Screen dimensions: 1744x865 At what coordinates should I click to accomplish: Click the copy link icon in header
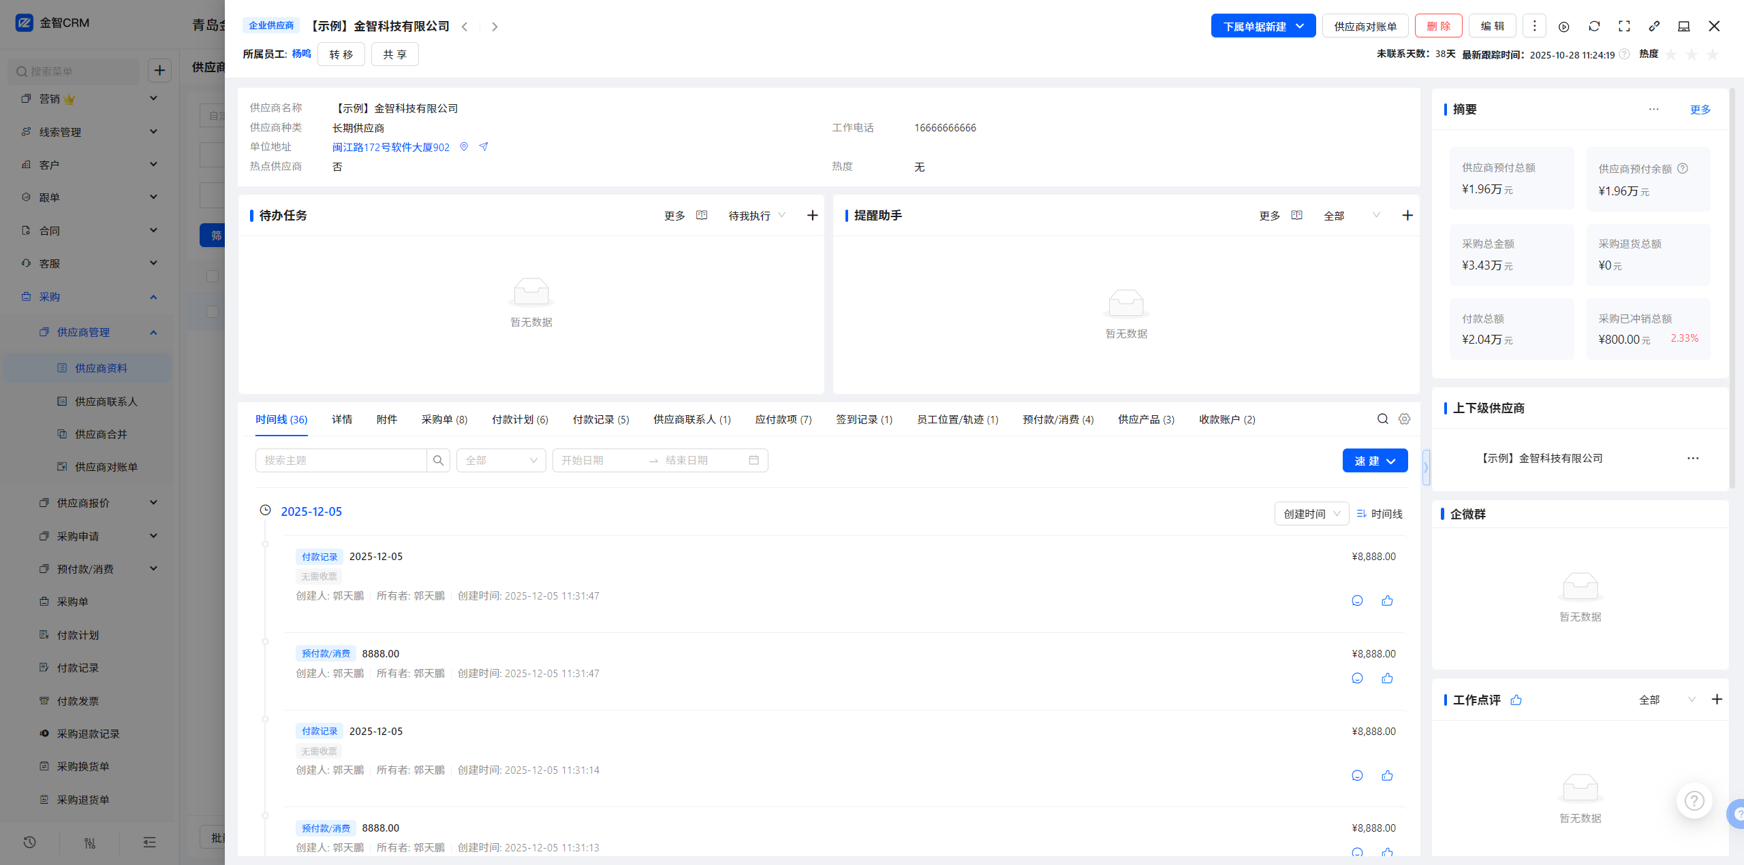click(x=1654, y=26)
